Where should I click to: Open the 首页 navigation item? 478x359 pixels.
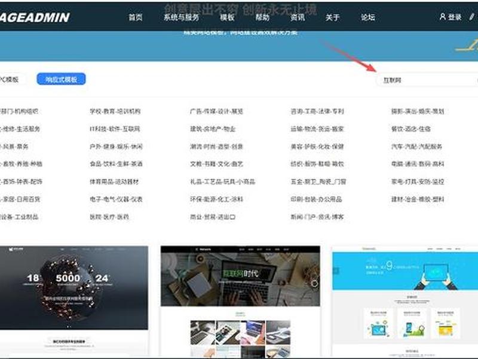coord(136,17)
